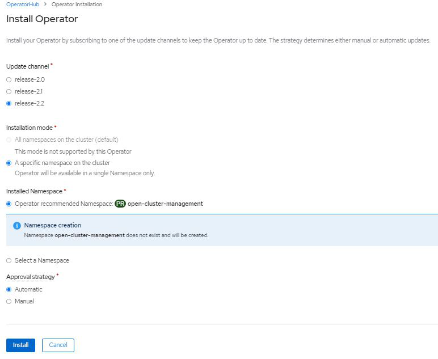Cancel the operator installation
The image size is (438, 359).
(x=58, y=345)
